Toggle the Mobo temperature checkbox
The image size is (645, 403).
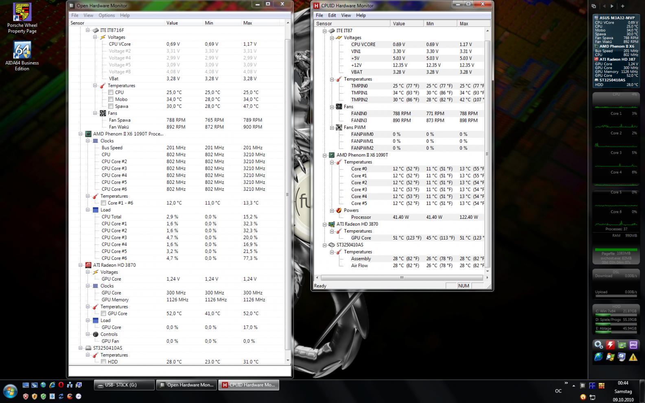click(111, 99)
